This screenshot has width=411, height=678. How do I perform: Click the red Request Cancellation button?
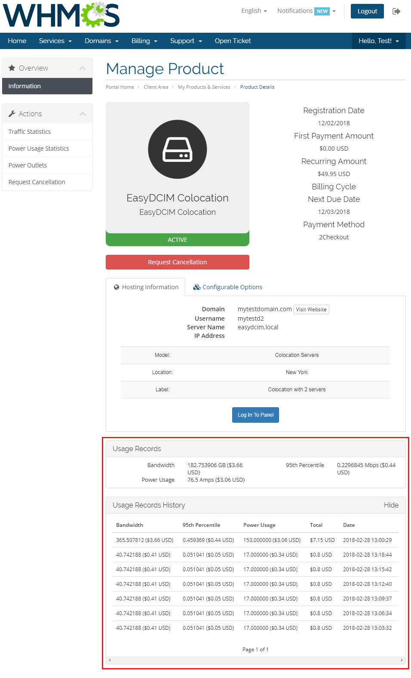pos(178,262)
